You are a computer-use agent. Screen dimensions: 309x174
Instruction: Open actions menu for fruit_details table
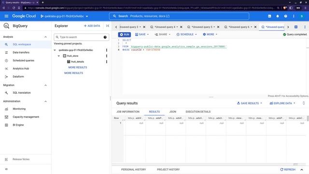pyautogui.click(x=107, y=62)
